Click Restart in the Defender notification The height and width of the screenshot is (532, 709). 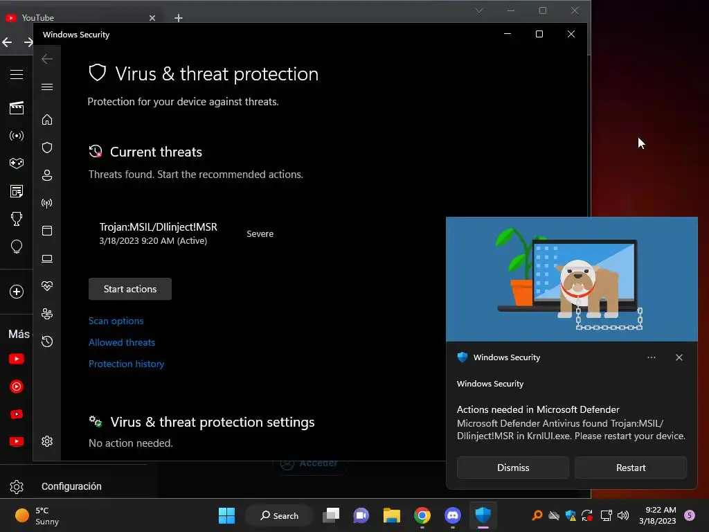[631, 468]
